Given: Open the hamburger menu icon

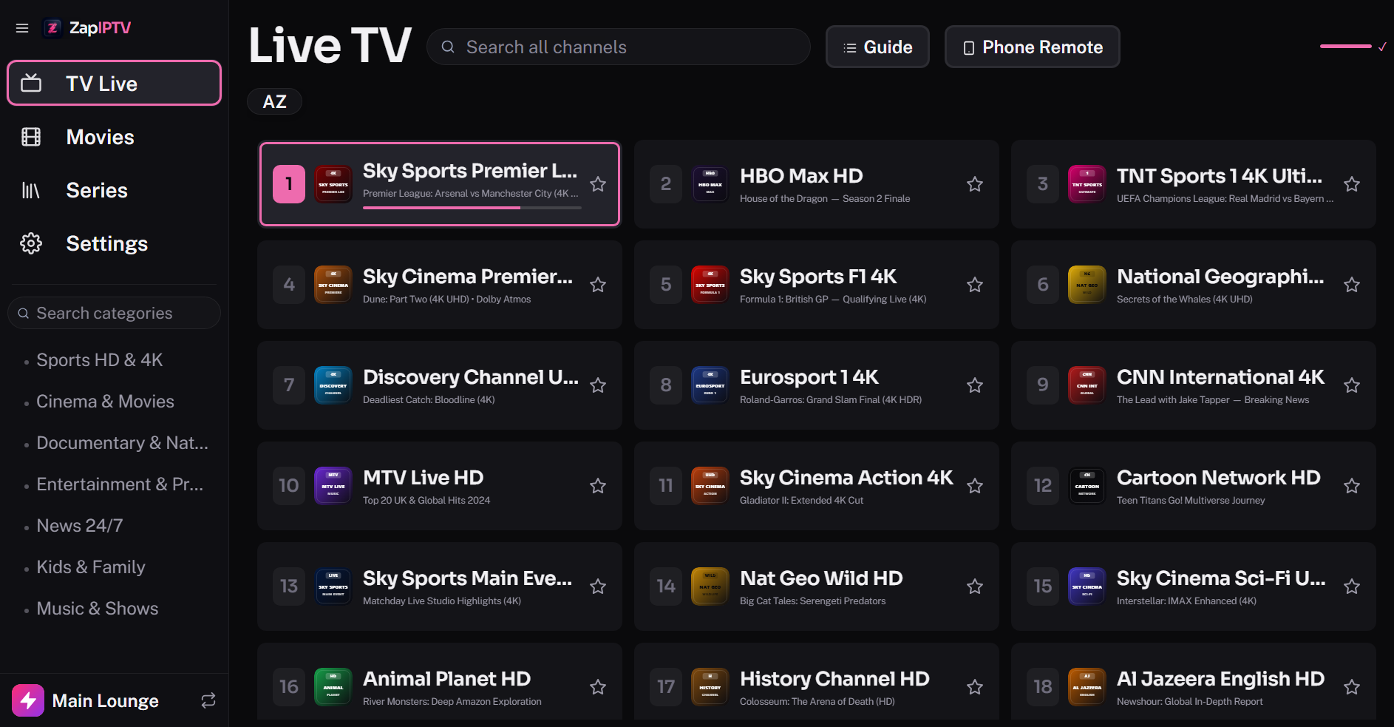Looking at the screenshot, I should [x=22, y=28].
